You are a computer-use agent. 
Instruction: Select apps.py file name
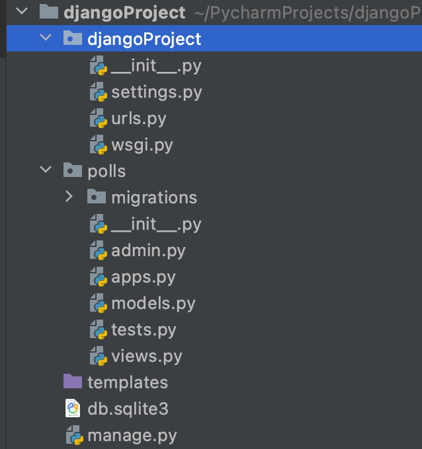143,277
